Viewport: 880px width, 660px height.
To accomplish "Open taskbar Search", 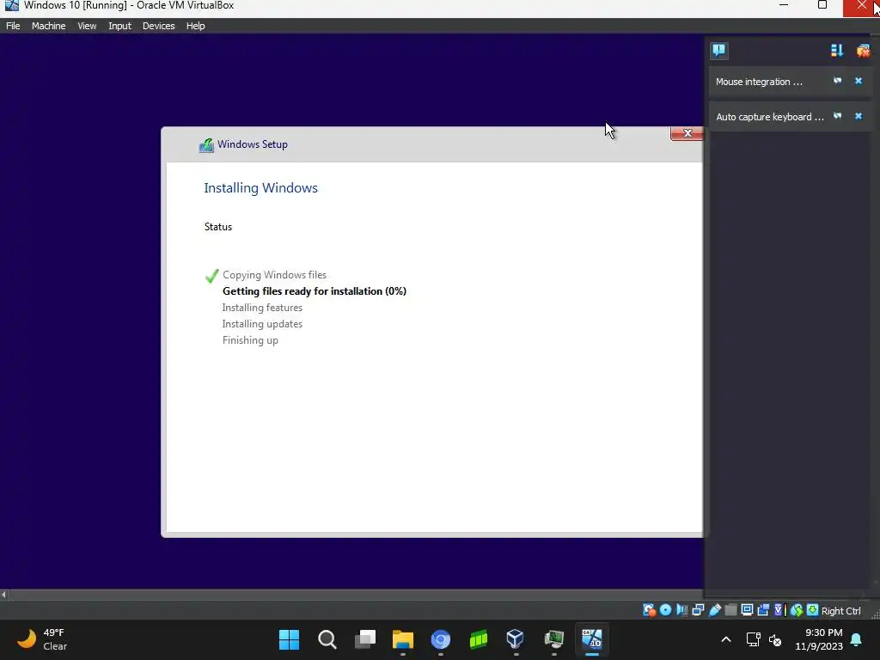I will point(327,639).
